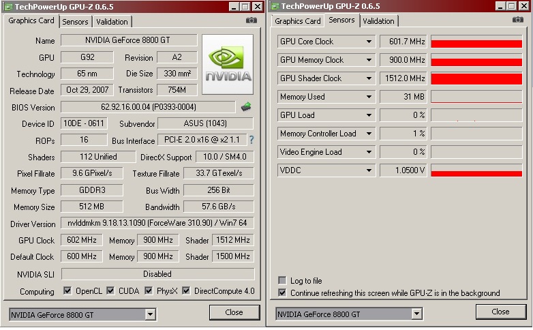Click the Bandwidth 57.6 GB/s field
The width and height of the screenshot is (533, 330).
[x=219, y=207]
